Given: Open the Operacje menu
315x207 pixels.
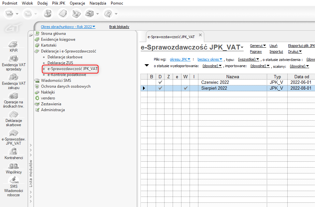Looking at the screenshot, I should tap(77, 3).
